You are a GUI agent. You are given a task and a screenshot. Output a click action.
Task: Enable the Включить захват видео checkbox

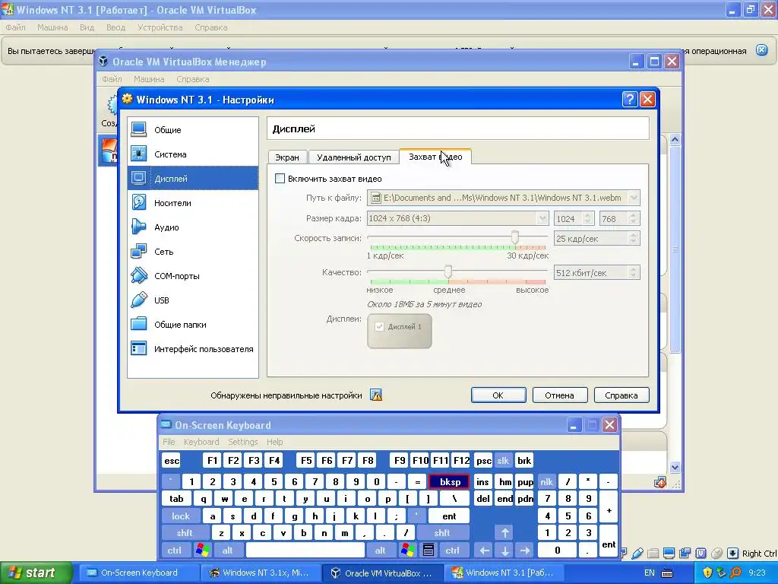(x=280, y=178)
